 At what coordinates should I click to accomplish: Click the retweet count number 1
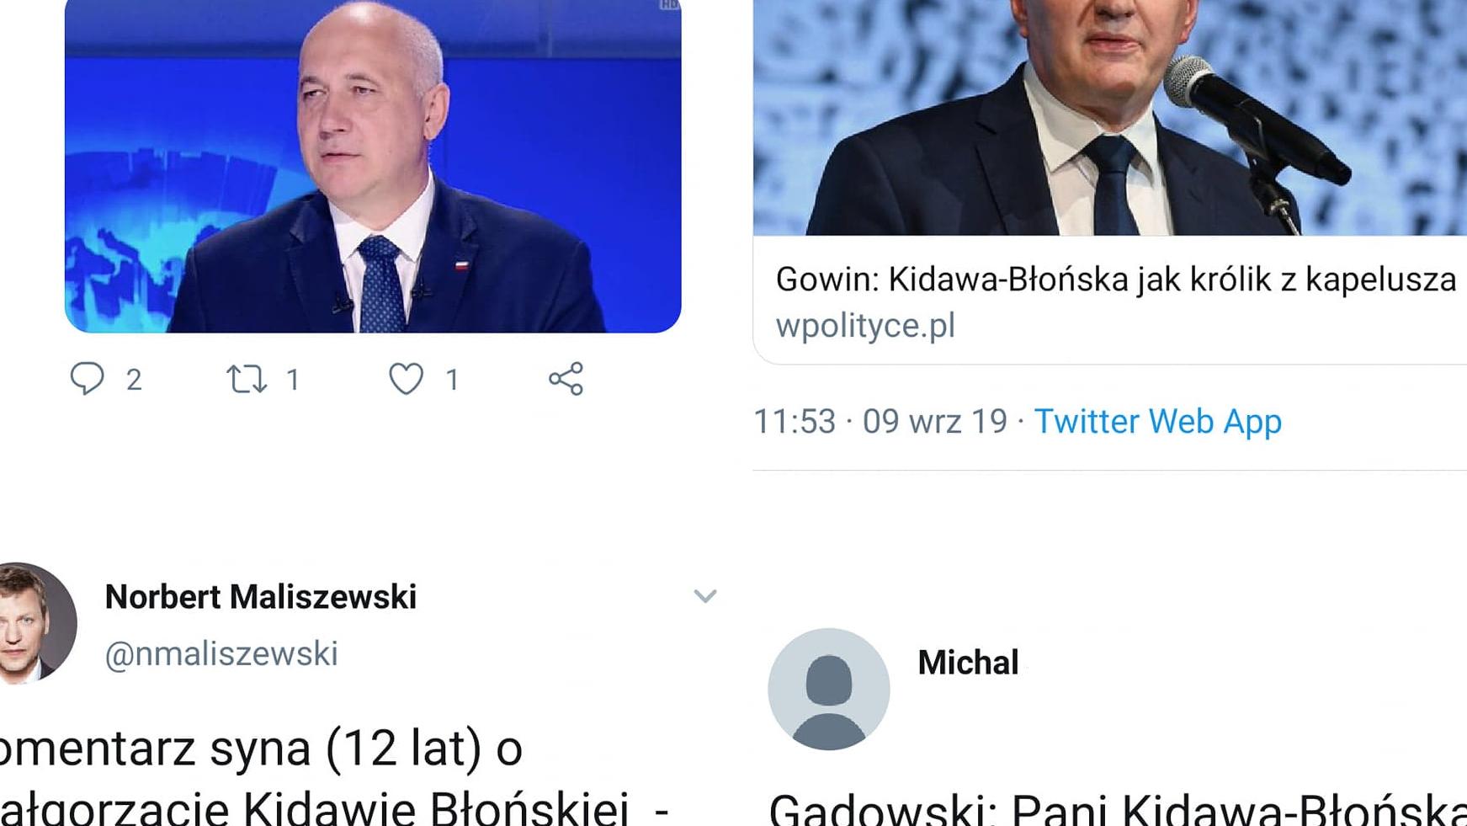pyautogui.click(x=293, y=380)
